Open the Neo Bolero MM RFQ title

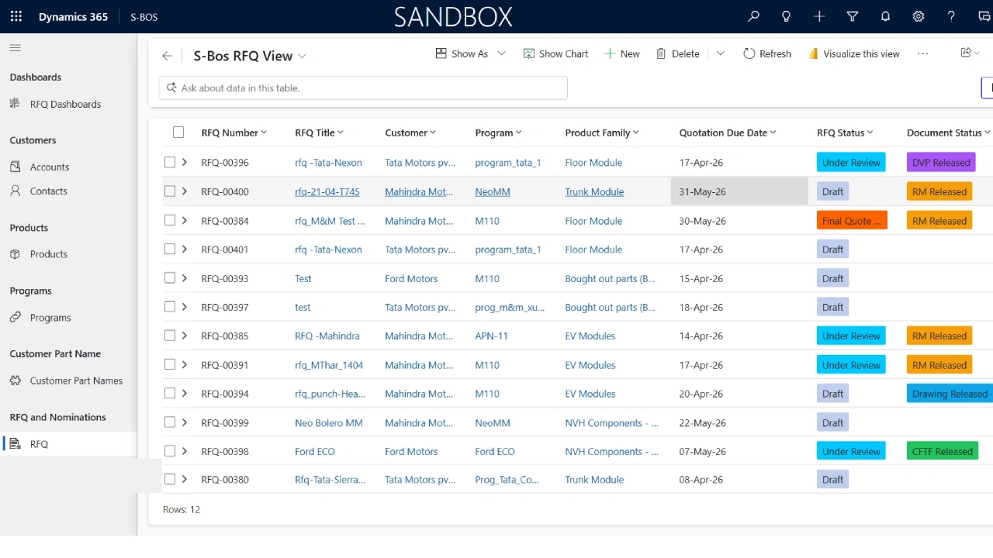click(329, 423)
